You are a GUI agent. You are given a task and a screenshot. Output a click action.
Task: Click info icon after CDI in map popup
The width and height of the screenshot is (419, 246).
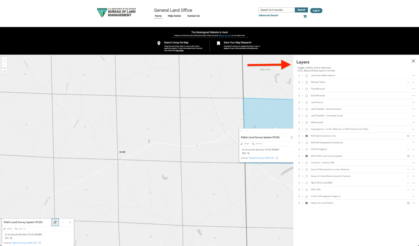point(277,158)
